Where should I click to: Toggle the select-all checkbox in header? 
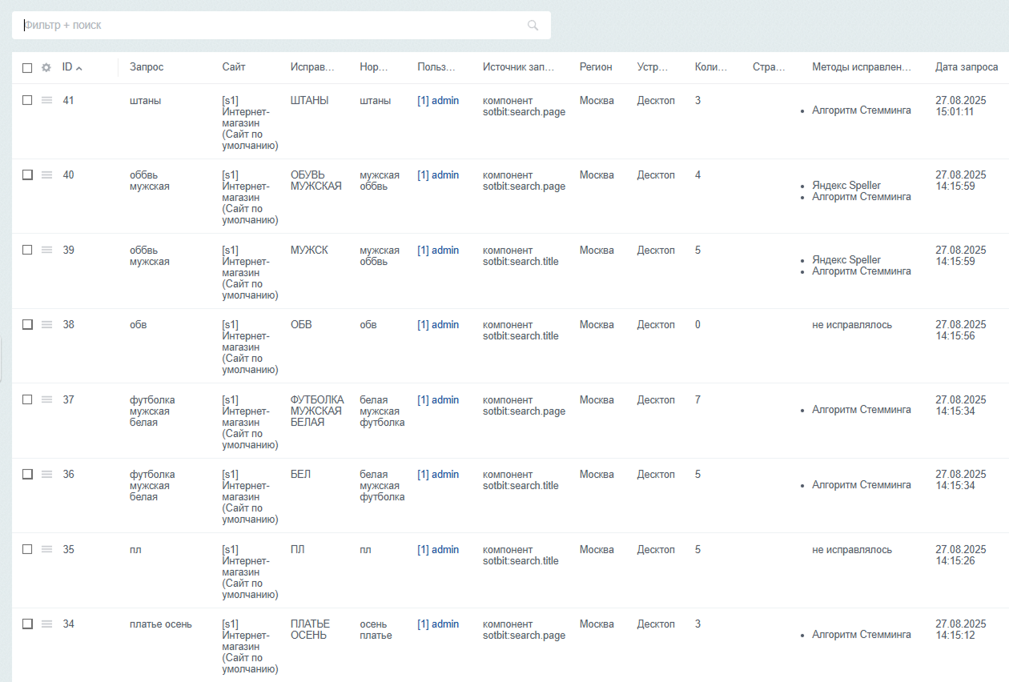coord(27,68)
